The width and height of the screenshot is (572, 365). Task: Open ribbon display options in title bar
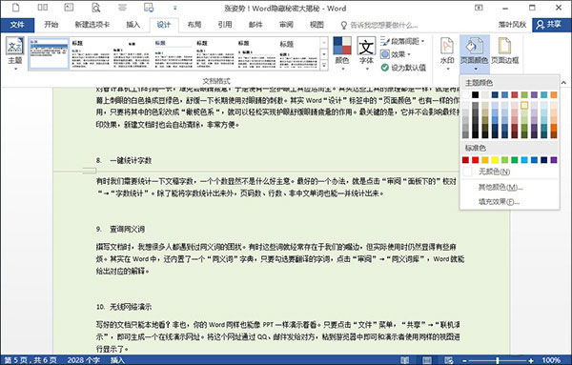coord(479,8)
